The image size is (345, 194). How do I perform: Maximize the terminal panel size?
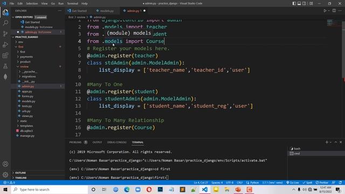336,142
